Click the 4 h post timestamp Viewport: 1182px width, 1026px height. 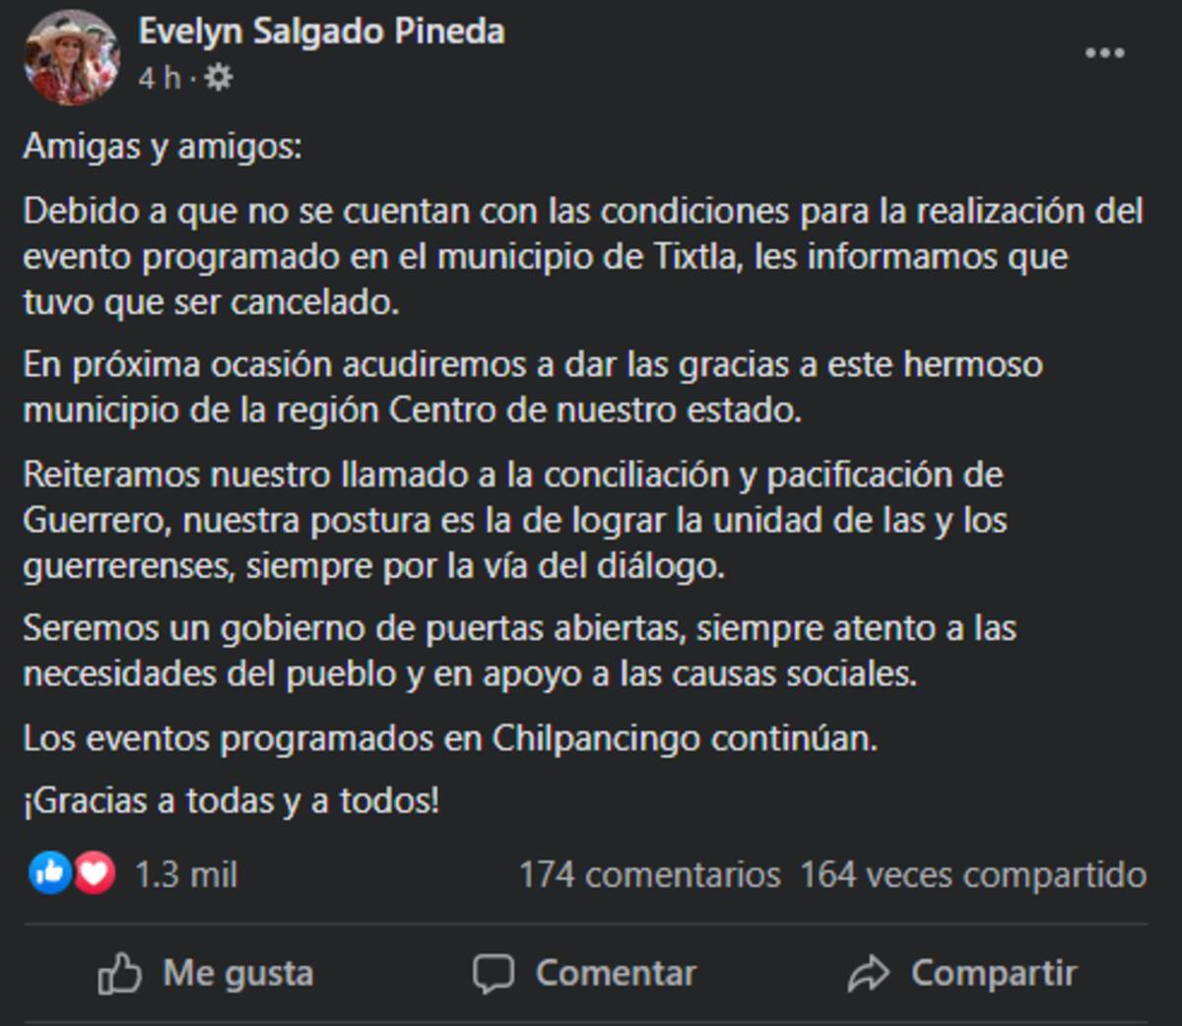pos(160,78)
